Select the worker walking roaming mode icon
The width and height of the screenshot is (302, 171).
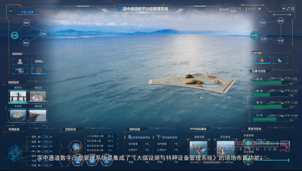click(x=20, y=61)
